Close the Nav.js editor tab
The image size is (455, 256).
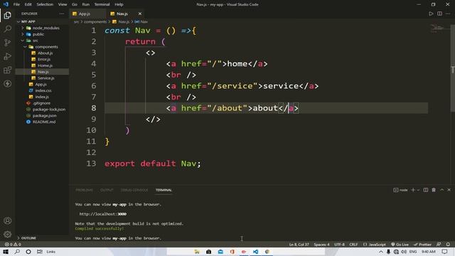point(140,14)
